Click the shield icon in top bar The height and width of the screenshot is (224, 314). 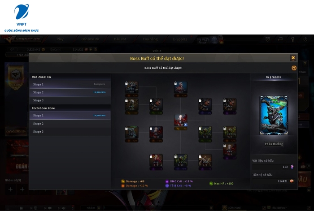point(267,39)
